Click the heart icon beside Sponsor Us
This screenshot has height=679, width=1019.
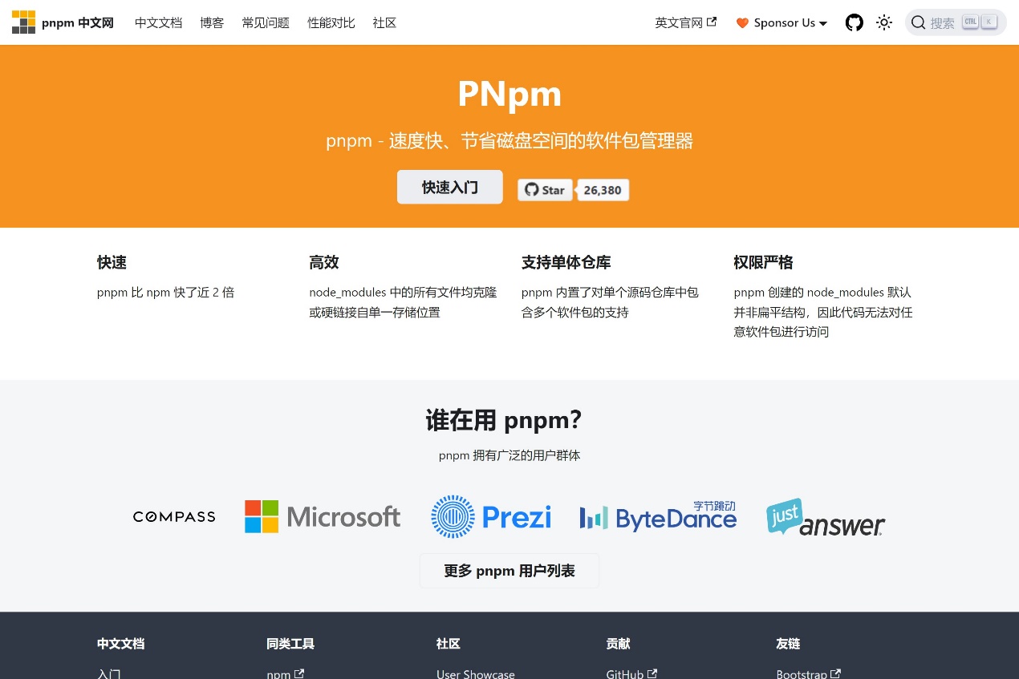click(742, 22)
